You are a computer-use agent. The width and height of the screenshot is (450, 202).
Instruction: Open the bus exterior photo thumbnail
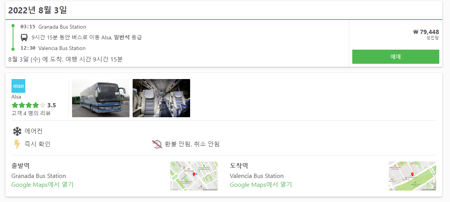[101, 98]
